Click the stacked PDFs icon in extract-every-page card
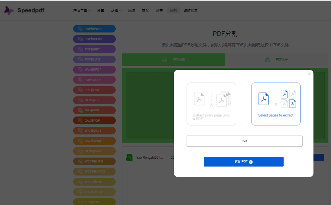The width and height of the screenshot is (331, 205). pyautogui.click(x=224, y=99)
